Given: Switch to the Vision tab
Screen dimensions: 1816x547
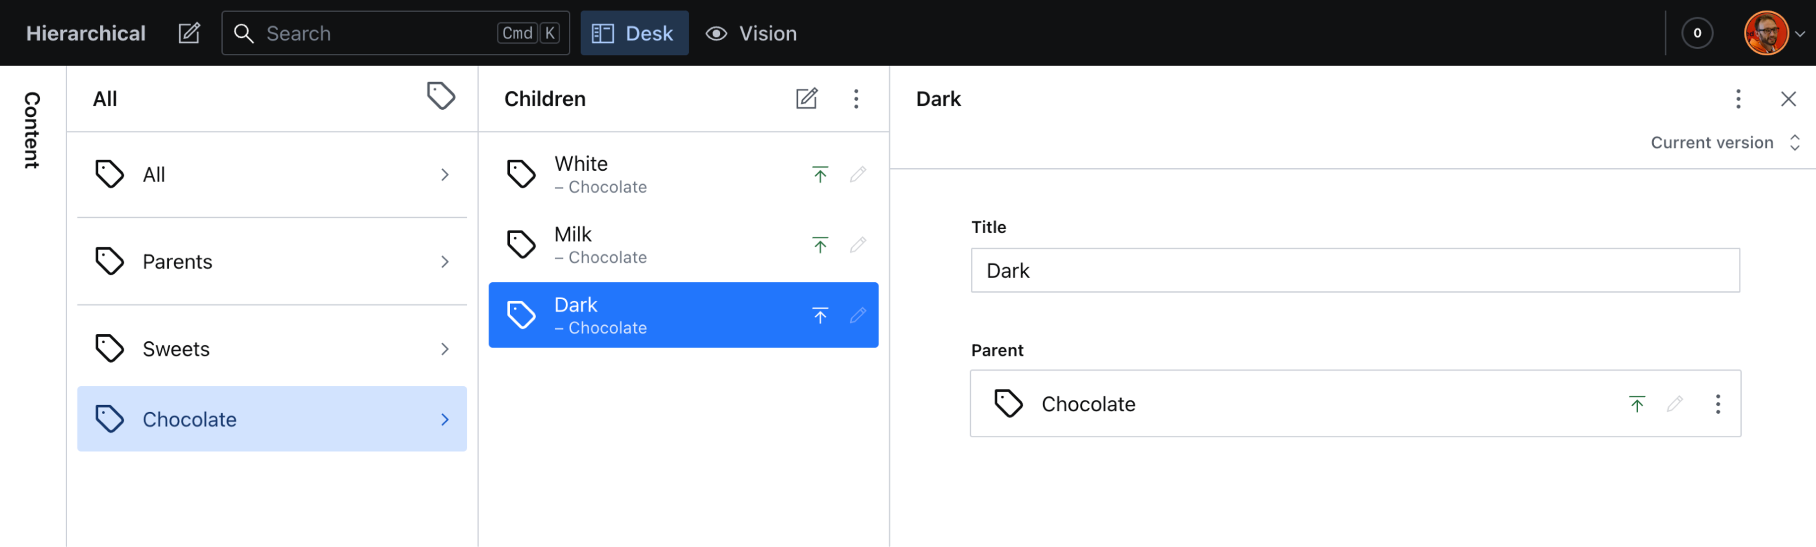Looking at the screenshot, I should [751, 33].
